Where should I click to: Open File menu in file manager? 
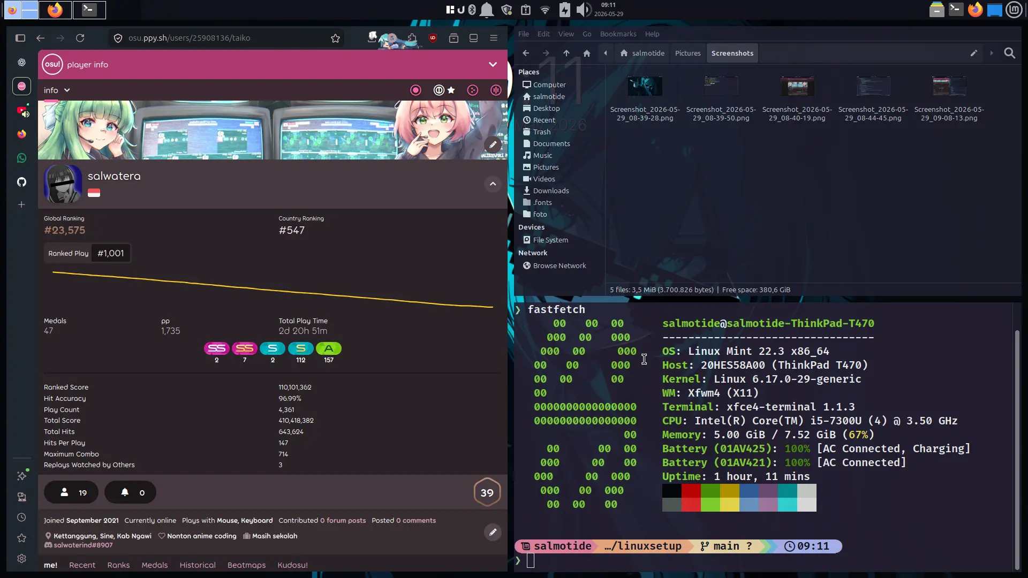[523, 34]
